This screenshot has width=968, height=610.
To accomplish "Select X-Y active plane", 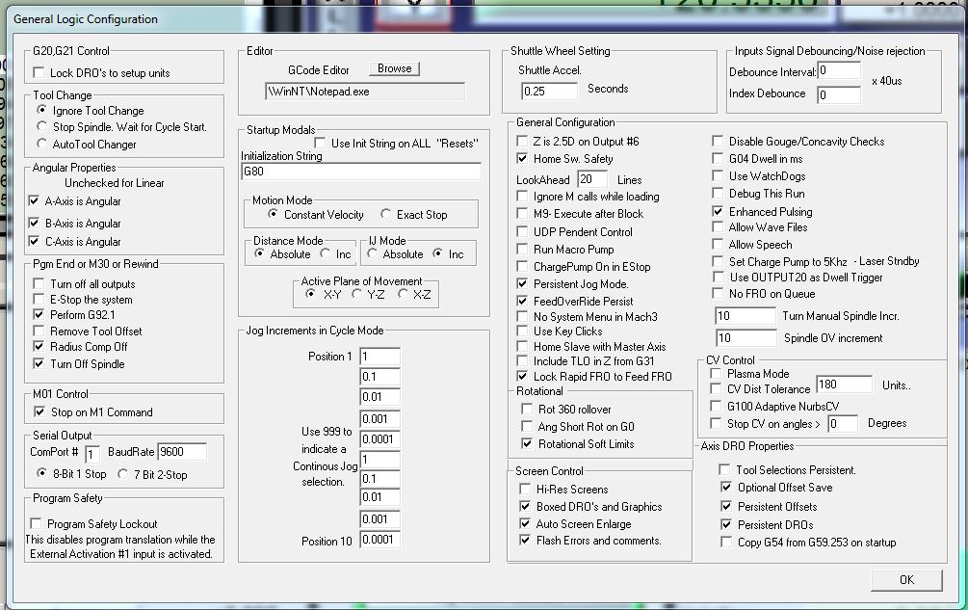I will click(x=310, y=294).
